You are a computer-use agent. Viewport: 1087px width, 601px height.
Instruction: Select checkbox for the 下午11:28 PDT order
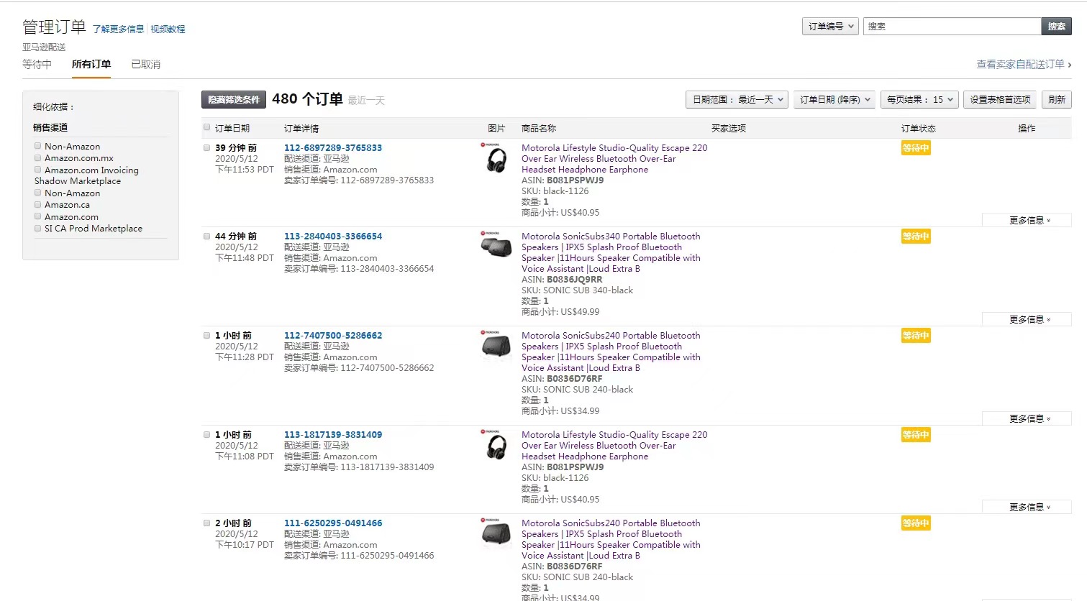(x=207, y=335)
